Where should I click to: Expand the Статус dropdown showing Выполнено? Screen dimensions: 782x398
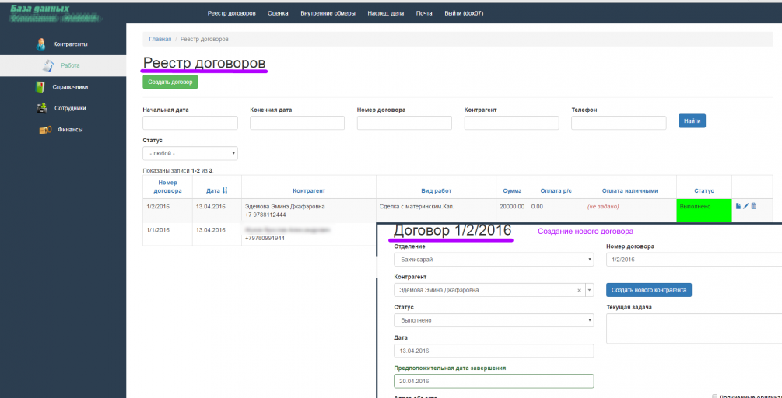pos(494,320)
